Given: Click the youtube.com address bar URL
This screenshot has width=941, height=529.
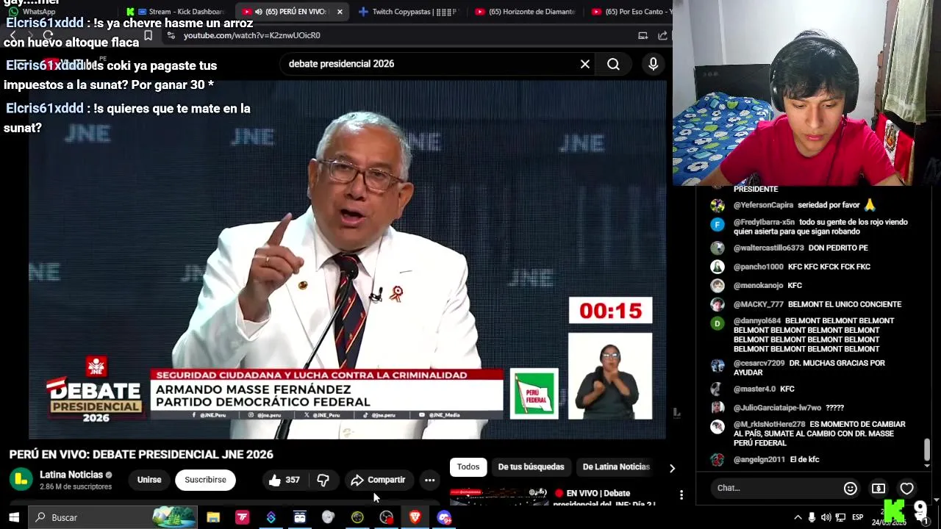Looking at the screenshot, I should (x=251, y=35).
